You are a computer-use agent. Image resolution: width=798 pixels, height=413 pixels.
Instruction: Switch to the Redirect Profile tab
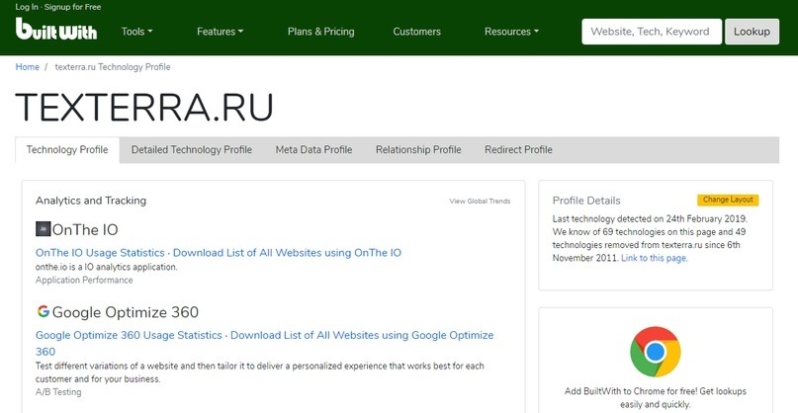click(x=518, y=150)
